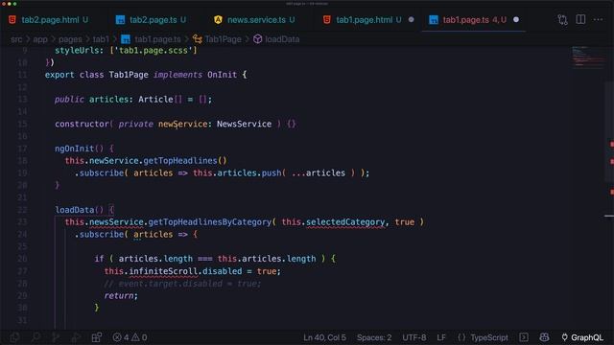Split the editor to the right
614x345 pixels.
point(580,19)
